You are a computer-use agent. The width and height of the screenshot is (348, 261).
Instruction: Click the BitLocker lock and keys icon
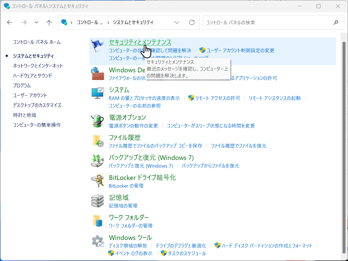tap(97, 181)
